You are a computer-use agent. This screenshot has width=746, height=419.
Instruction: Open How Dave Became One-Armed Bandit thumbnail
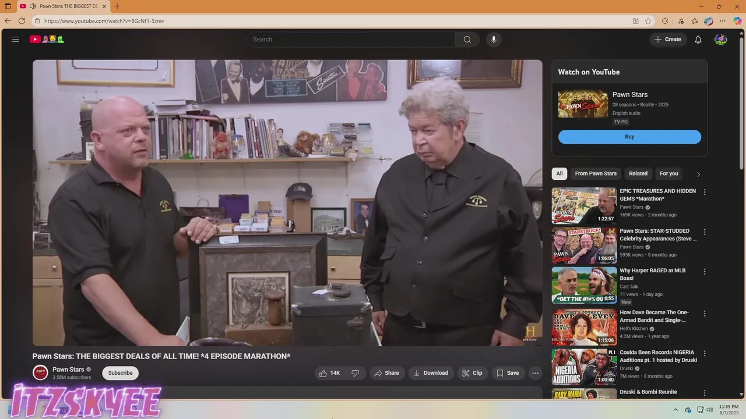[x=584, y=327]
